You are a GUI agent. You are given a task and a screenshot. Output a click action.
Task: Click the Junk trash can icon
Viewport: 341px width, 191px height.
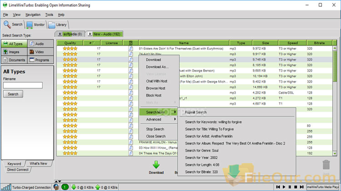pos(326,165)
